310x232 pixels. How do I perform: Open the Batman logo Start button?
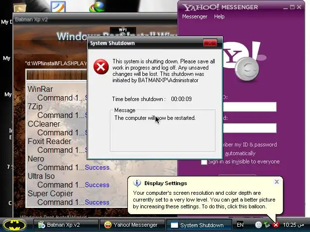(x=15, y=225)
